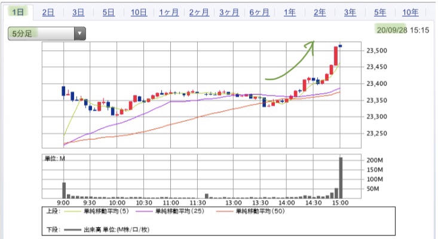
Task: Click the 上段 legend label
Action: (53, 212)
